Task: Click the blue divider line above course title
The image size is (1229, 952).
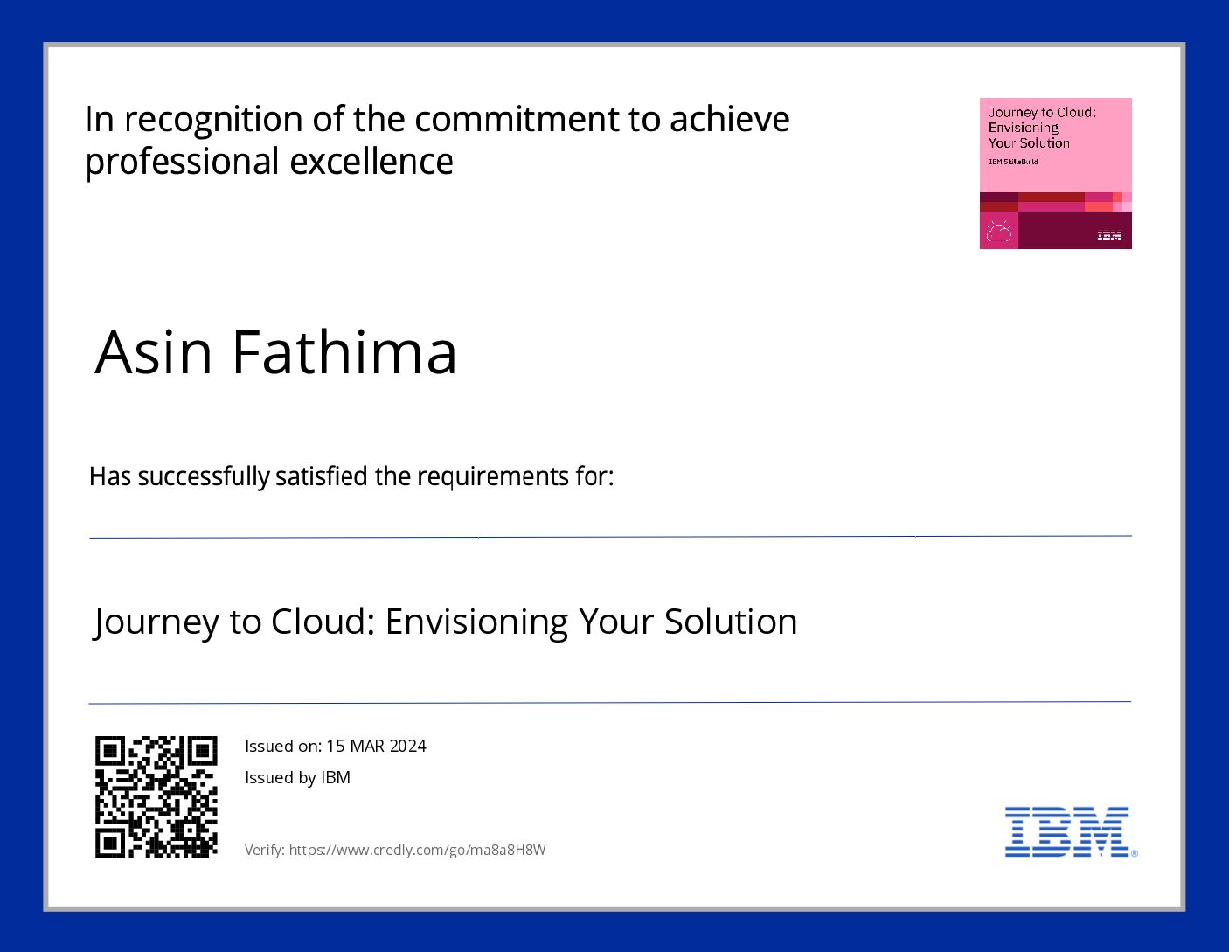Action: 610,537
